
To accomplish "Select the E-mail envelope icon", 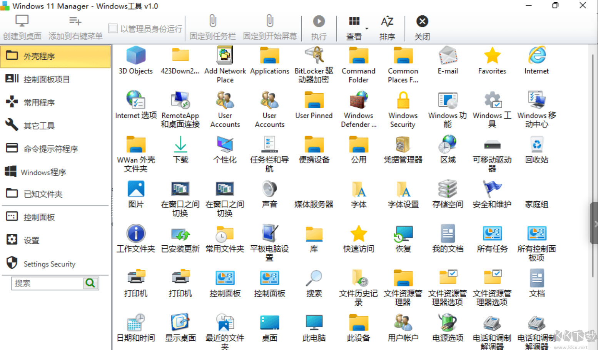I will pyautogui.click(x=448, y=55).
